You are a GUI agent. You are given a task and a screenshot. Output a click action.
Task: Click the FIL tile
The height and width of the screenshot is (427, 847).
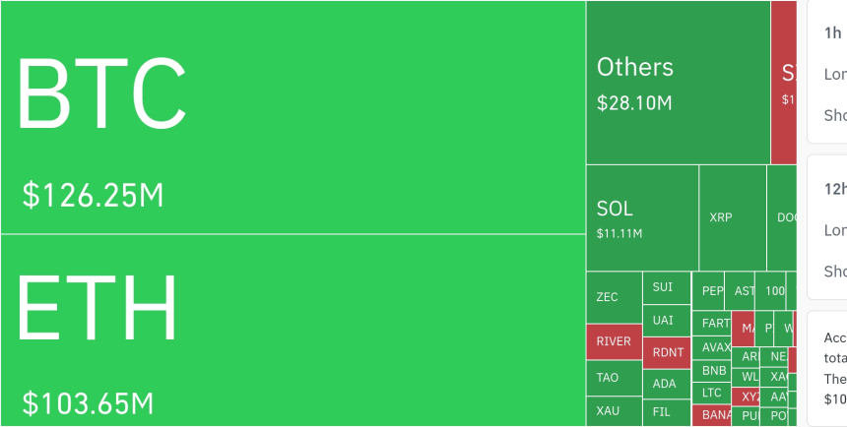667,411
